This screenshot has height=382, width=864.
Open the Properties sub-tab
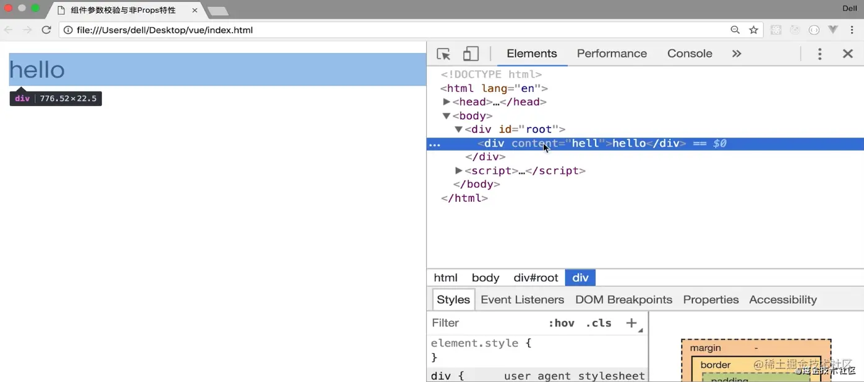711,299
